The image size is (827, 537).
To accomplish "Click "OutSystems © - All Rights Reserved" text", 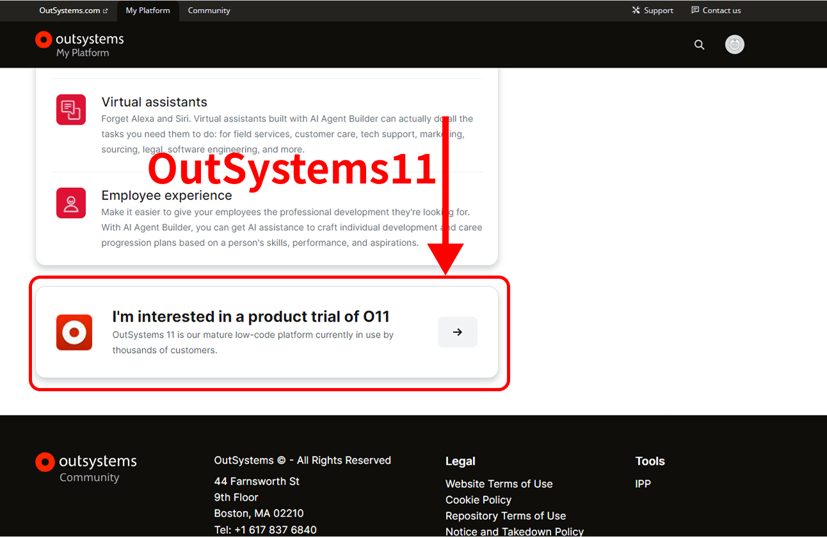I will (x=303, y=460).
